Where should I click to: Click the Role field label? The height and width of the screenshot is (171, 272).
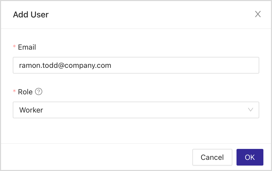tap(25, 92)
